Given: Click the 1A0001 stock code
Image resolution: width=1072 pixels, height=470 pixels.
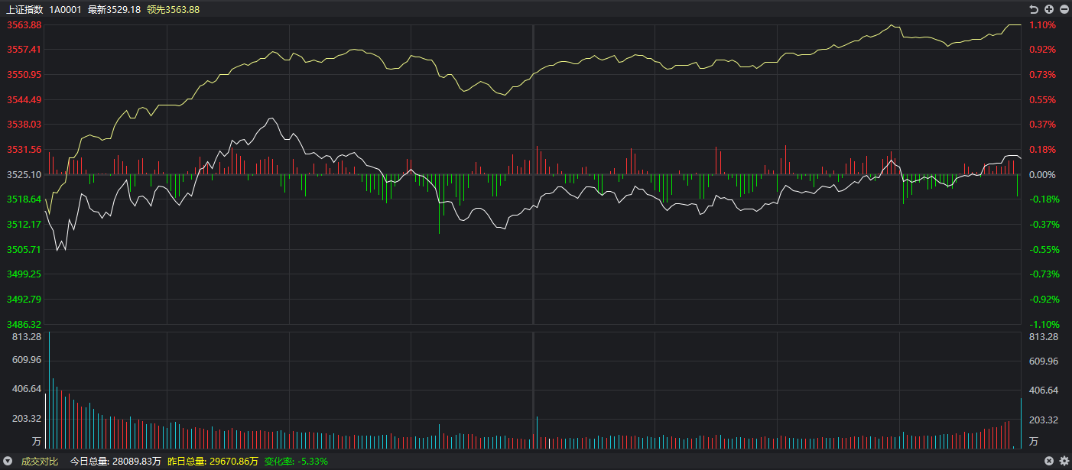Looking at the screenshot, I should click(65, 9).
